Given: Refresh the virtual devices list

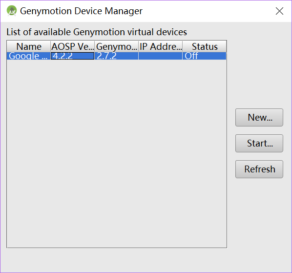Looking at the screenshot, I should click(259, 169).
